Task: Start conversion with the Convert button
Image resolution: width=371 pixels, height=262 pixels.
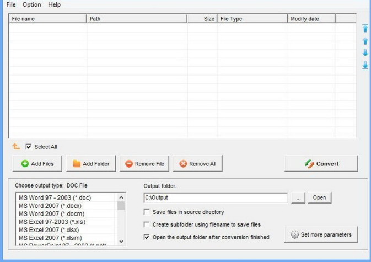Action: 321,163
